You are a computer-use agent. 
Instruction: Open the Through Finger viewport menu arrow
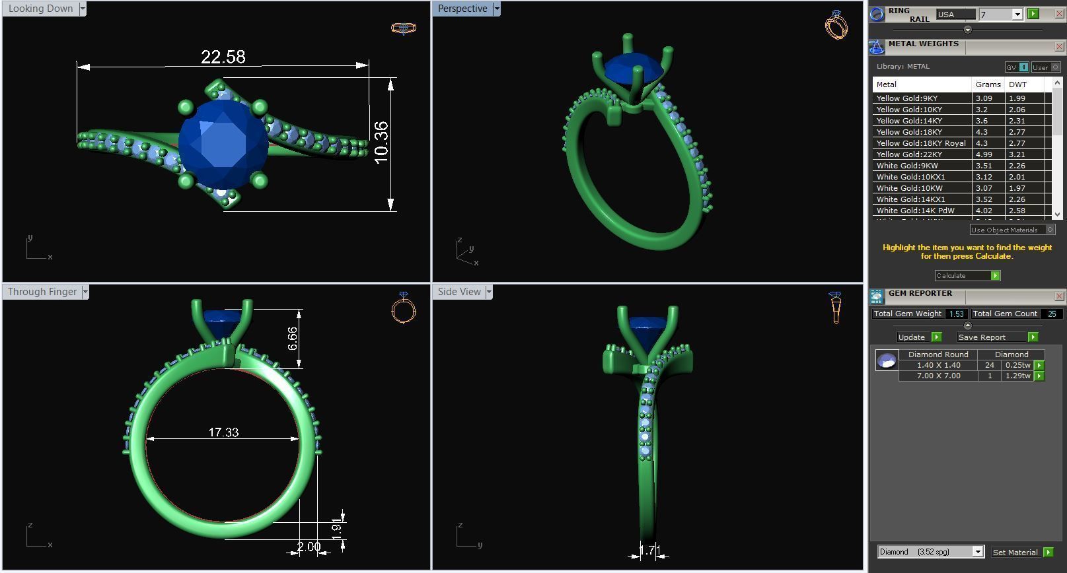point(85,292)
